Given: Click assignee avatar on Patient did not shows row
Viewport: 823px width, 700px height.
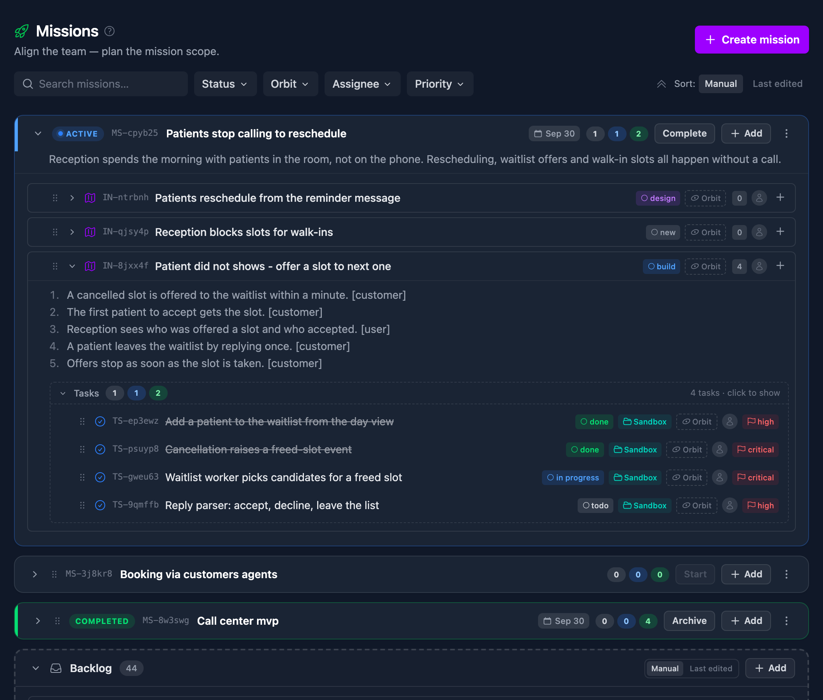Looking at the screenshot, I should [759, 266].
